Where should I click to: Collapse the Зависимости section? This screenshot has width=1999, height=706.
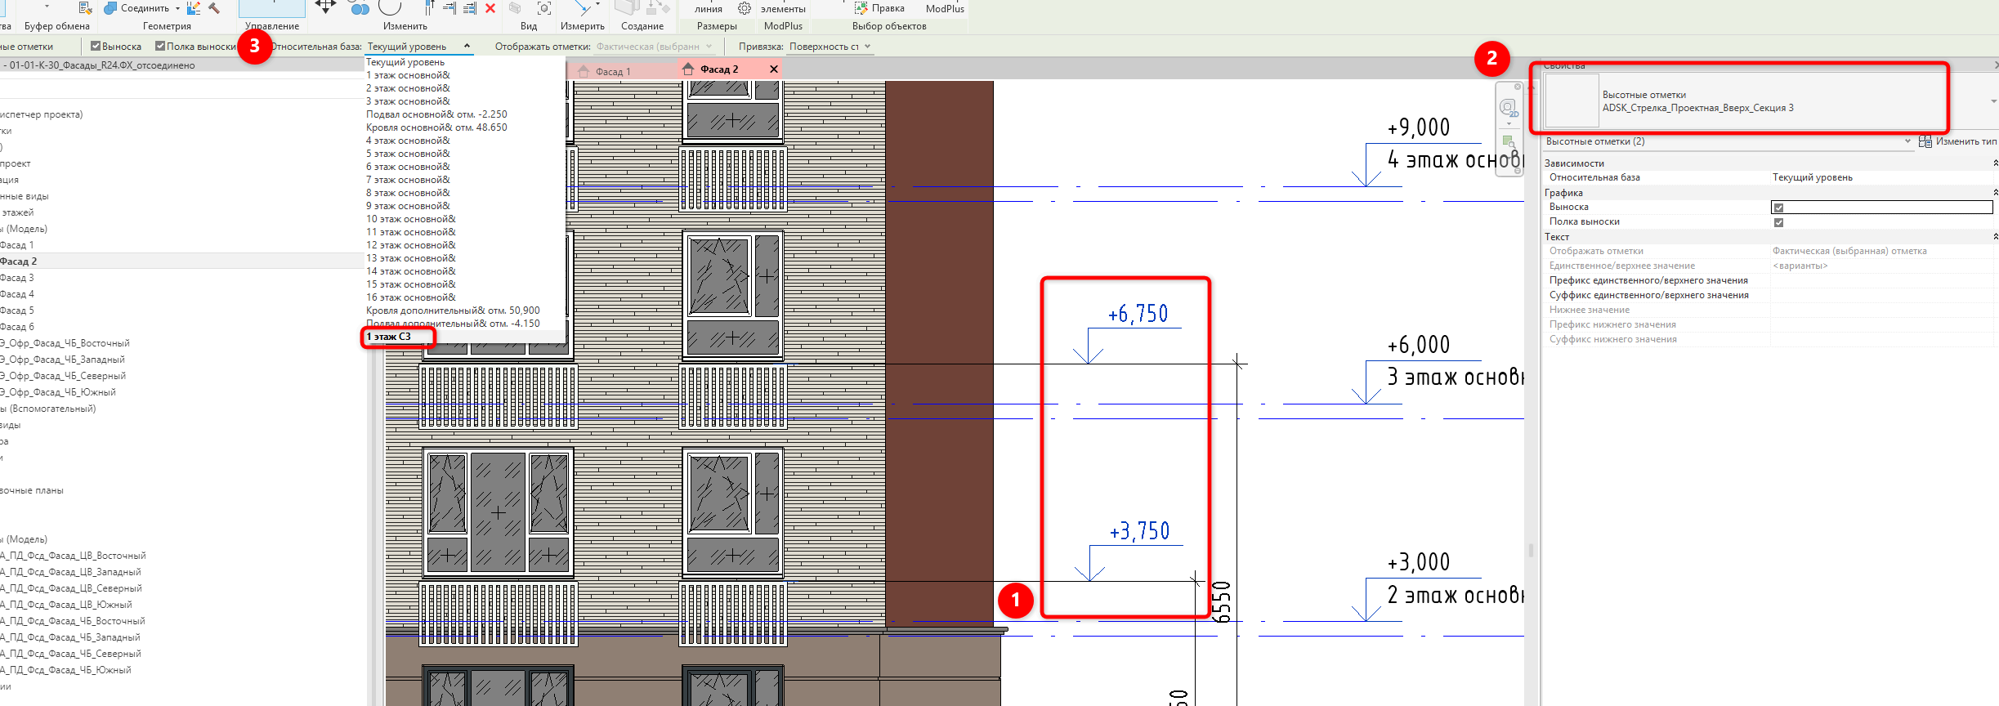pos(1995,163)
